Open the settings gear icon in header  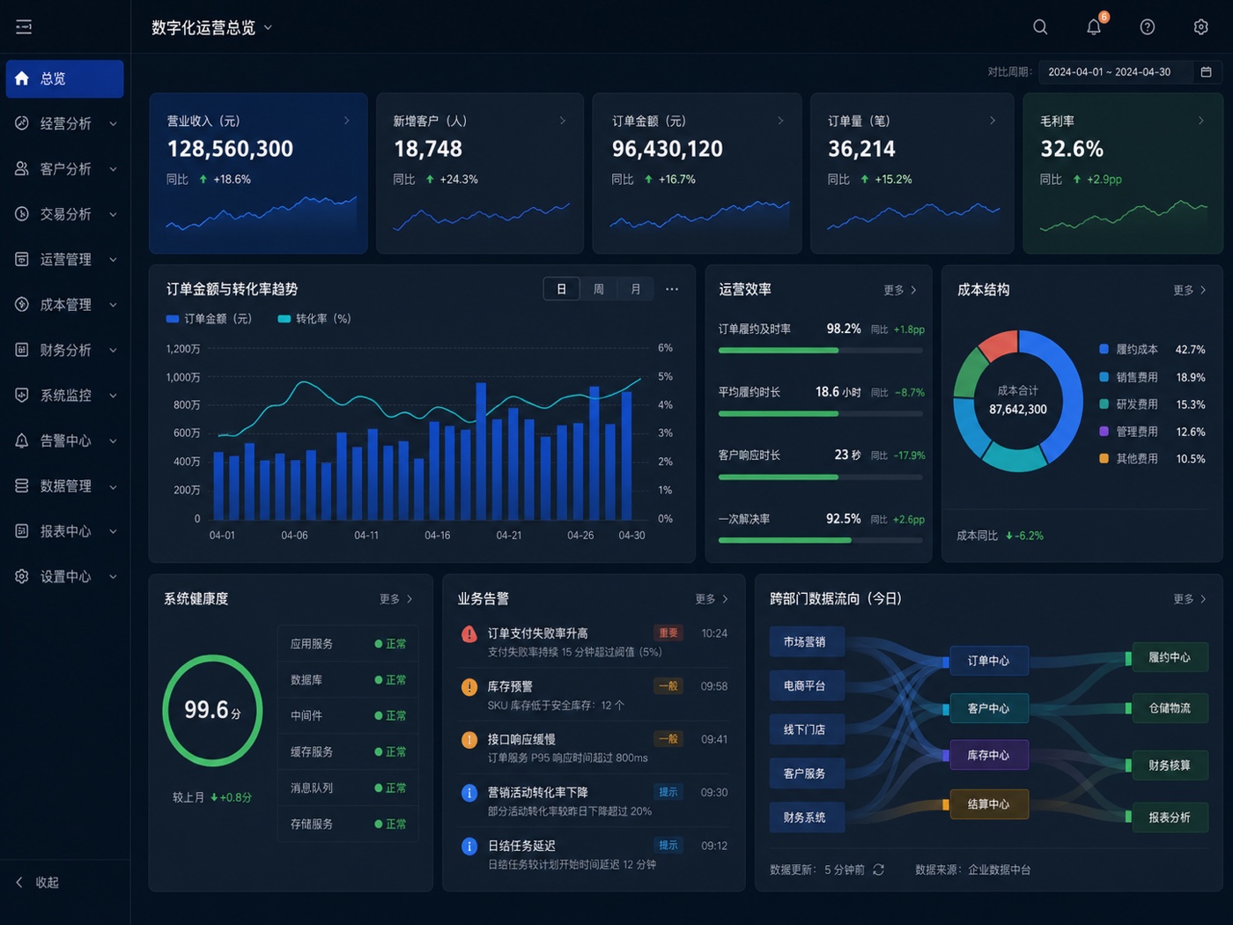1201,27
